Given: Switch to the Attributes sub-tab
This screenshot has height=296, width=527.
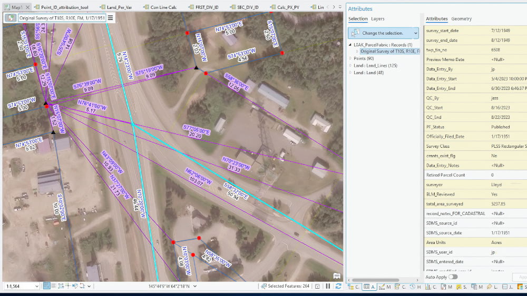Looking at the screenshot, I should click(436, 19).
